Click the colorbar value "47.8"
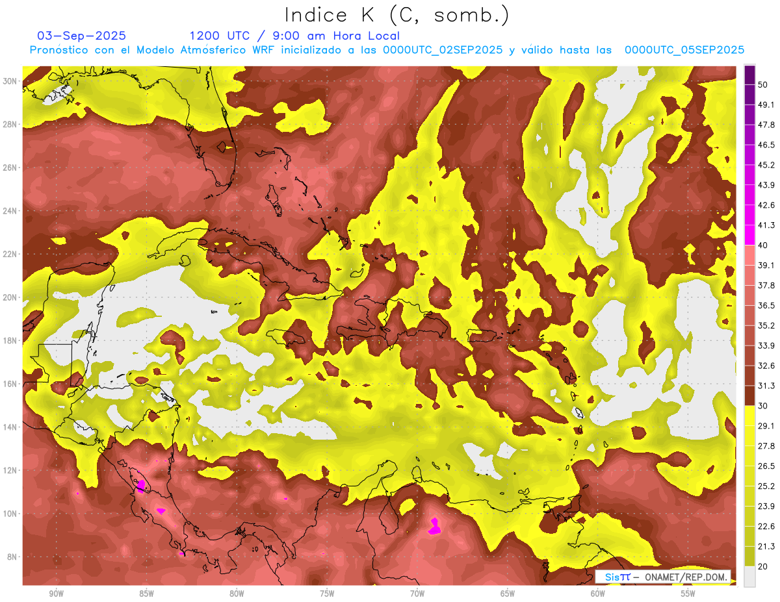Screen dimensions: 780x602 (766, 125)
